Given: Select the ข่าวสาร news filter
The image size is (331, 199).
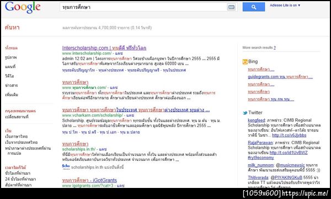Looking at the screenshot, I should coord(12,85).
